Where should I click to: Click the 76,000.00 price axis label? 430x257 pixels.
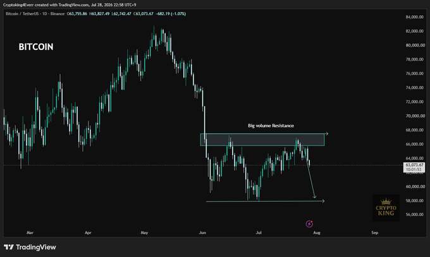415,73
